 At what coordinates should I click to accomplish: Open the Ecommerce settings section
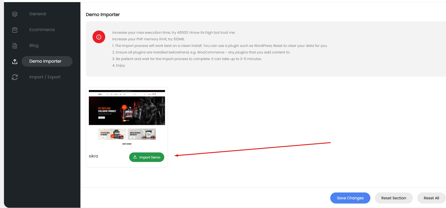42,30
